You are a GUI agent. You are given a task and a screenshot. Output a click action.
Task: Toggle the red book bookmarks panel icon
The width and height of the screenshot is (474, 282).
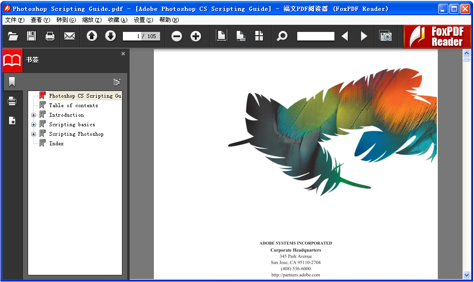(12, 60)
